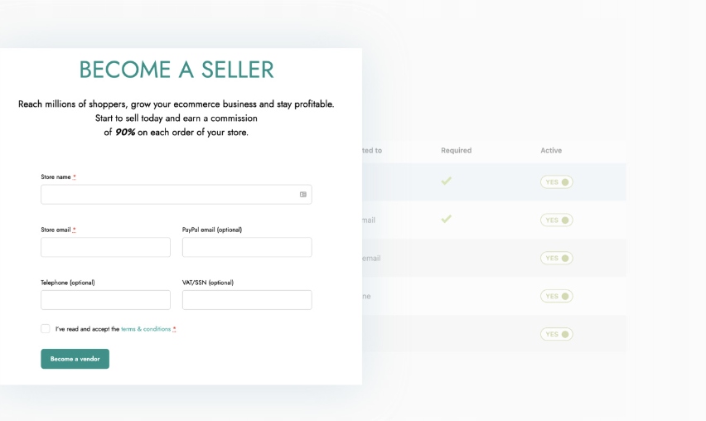Image resolution: width=706 pixels, height=421 pixels.
Task: Click the autofill icon in Store name field
Action: tap(303, 195)
